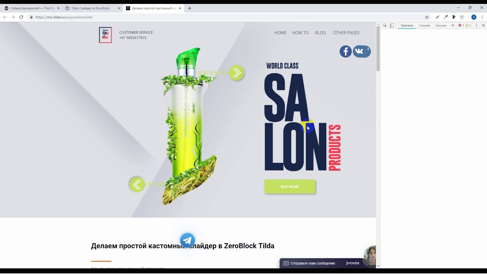Click the padlock site info icon
Viewport: 487px width, 274px height.
point(31,17)
